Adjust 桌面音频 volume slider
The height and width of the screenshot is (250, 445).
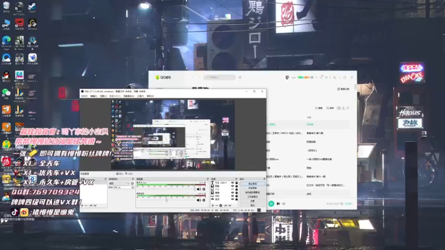click(166, 200)
